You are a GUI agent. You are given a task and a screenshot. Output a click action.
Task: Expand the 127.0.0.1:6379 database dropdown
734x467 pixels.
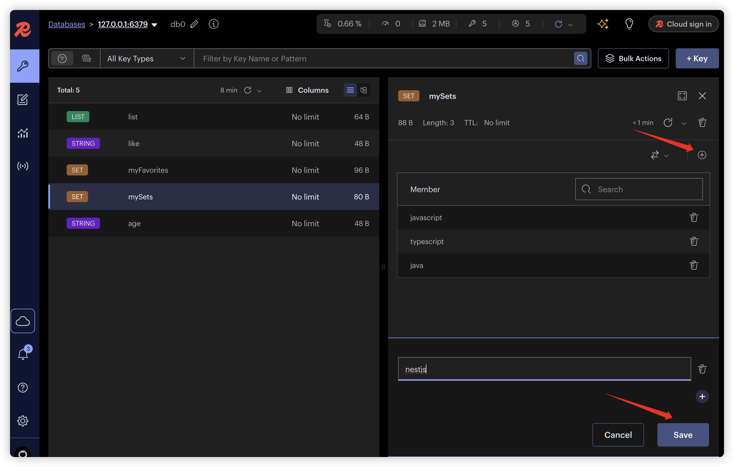(x=155, y=25)
